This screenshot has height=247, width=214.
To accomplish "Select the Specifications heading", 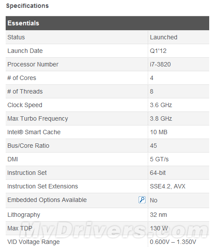I will tap(27, 6).
